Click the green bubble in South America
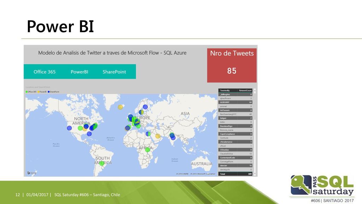This screenshot has width=362, height=204. point(102,163)
